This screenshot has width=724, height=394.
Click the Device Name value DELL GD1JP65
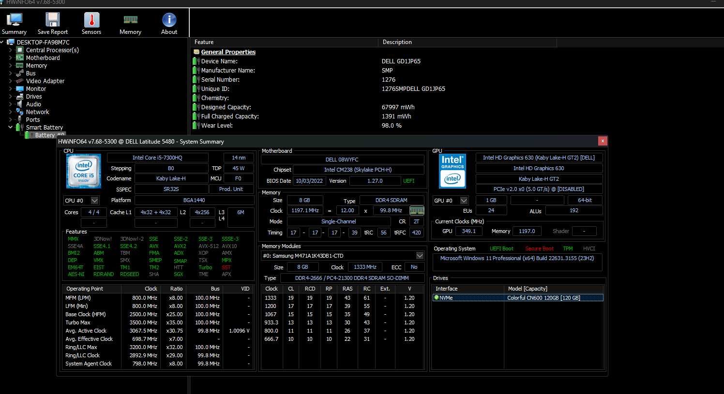[401, 61]
